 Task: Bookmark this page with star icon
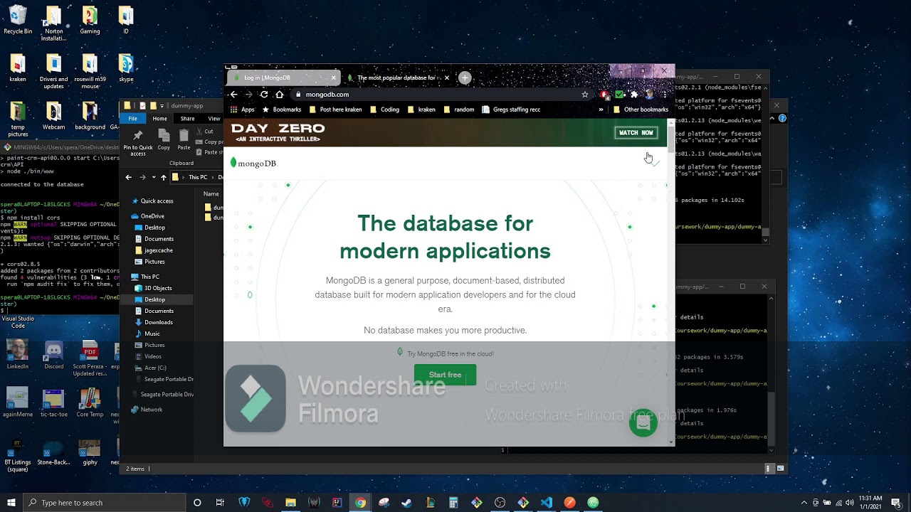pos(585,94)
